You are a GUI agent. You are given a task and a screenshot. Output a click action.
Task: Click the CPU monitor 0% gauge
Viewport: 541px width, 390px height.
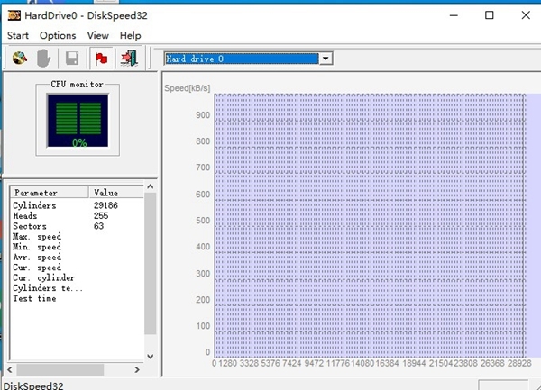[78, 121]
